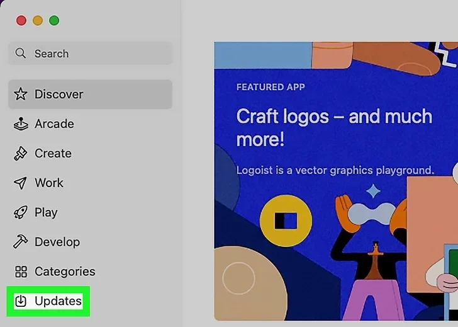Click the "FEATURED APP" label
The height and width of the screenshot is (327, 458).
(x=271, y=87)
